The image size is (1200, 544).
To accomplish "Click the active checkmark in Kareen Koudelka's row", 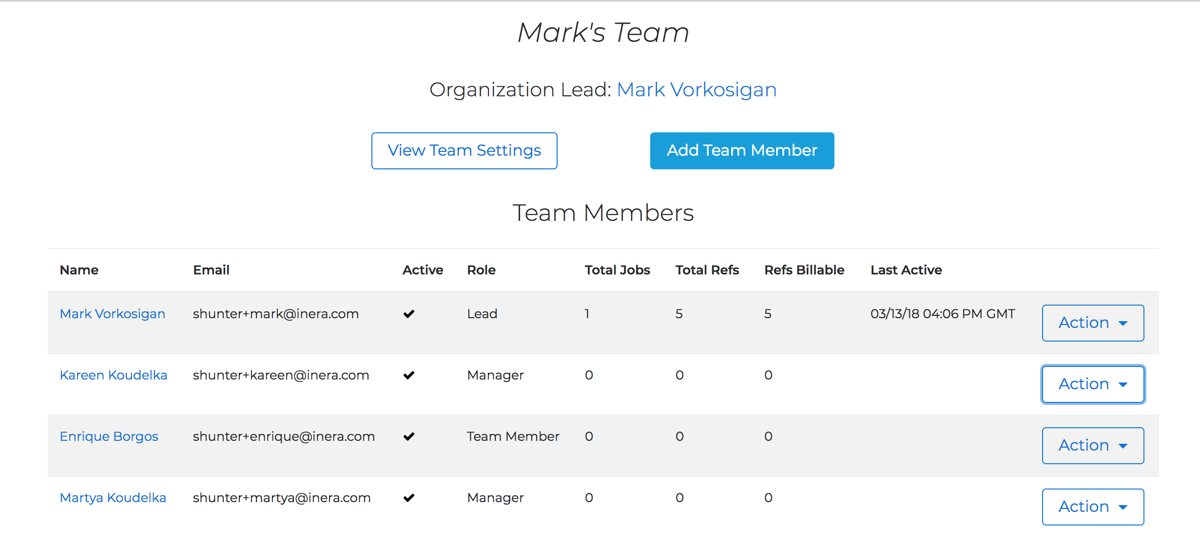I will [x=409, y=375].
